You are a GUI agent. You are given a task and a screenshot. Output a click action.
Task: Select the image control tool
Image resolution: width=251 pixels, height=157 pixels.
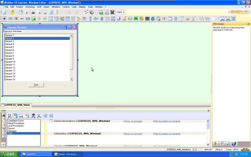[x=33, y=19]
